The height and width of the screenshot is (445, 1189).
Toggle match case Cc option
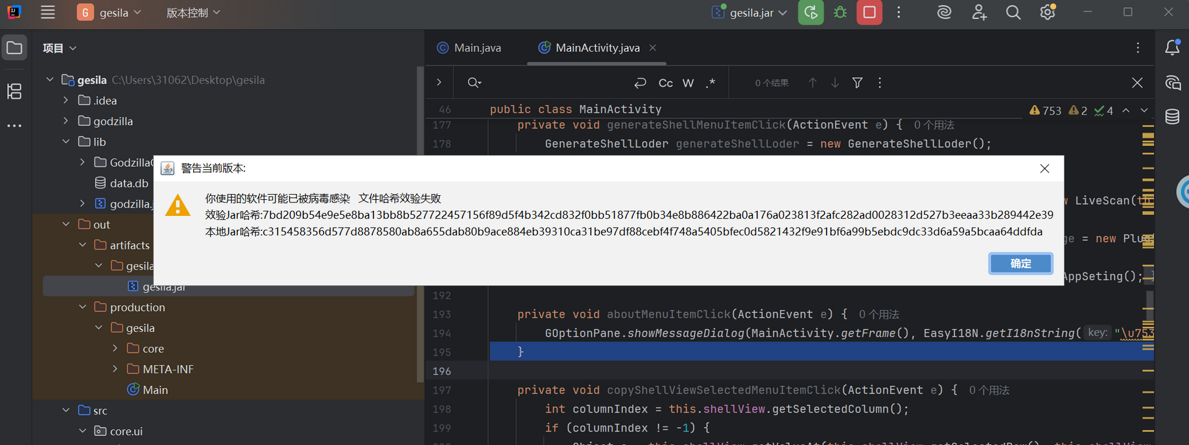[x=666, y=83]
